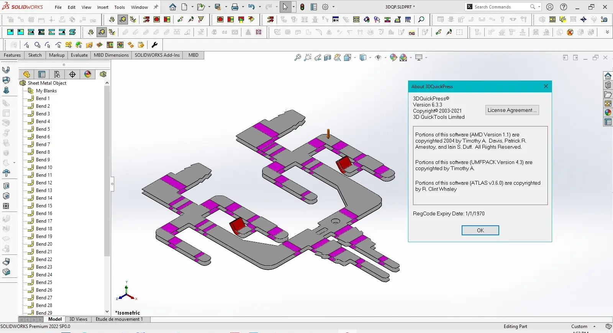Toggle the Section View icon
The height and width of the screenshot is (333, 613).
click(328, 57)
